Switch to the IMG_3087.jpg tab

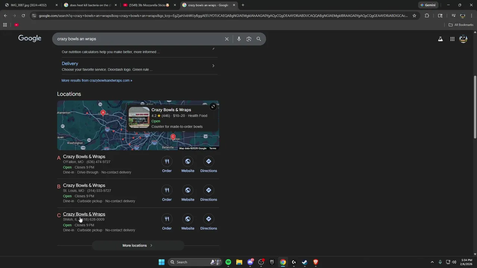[x=31, y=5]
